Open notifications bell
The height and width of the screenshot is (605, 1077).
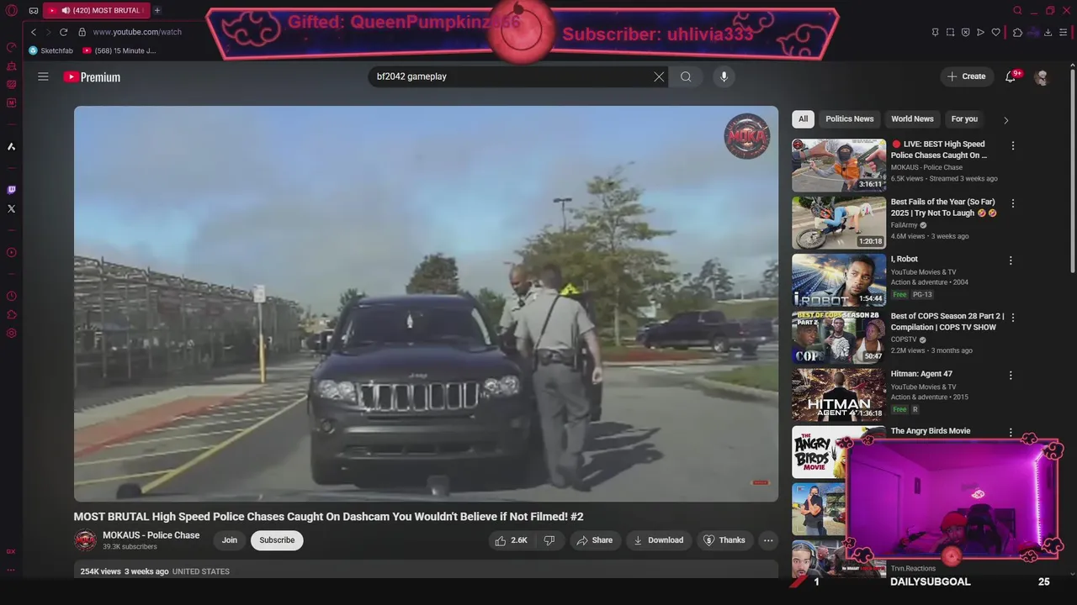(1011, 76)
